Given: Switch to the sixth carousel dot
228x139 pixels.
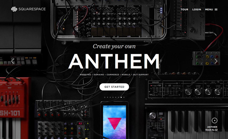Looking at the screenshot, I should 119,97.
